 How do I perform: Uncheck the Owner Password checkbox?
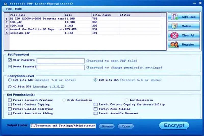click(x=10, y=67)
